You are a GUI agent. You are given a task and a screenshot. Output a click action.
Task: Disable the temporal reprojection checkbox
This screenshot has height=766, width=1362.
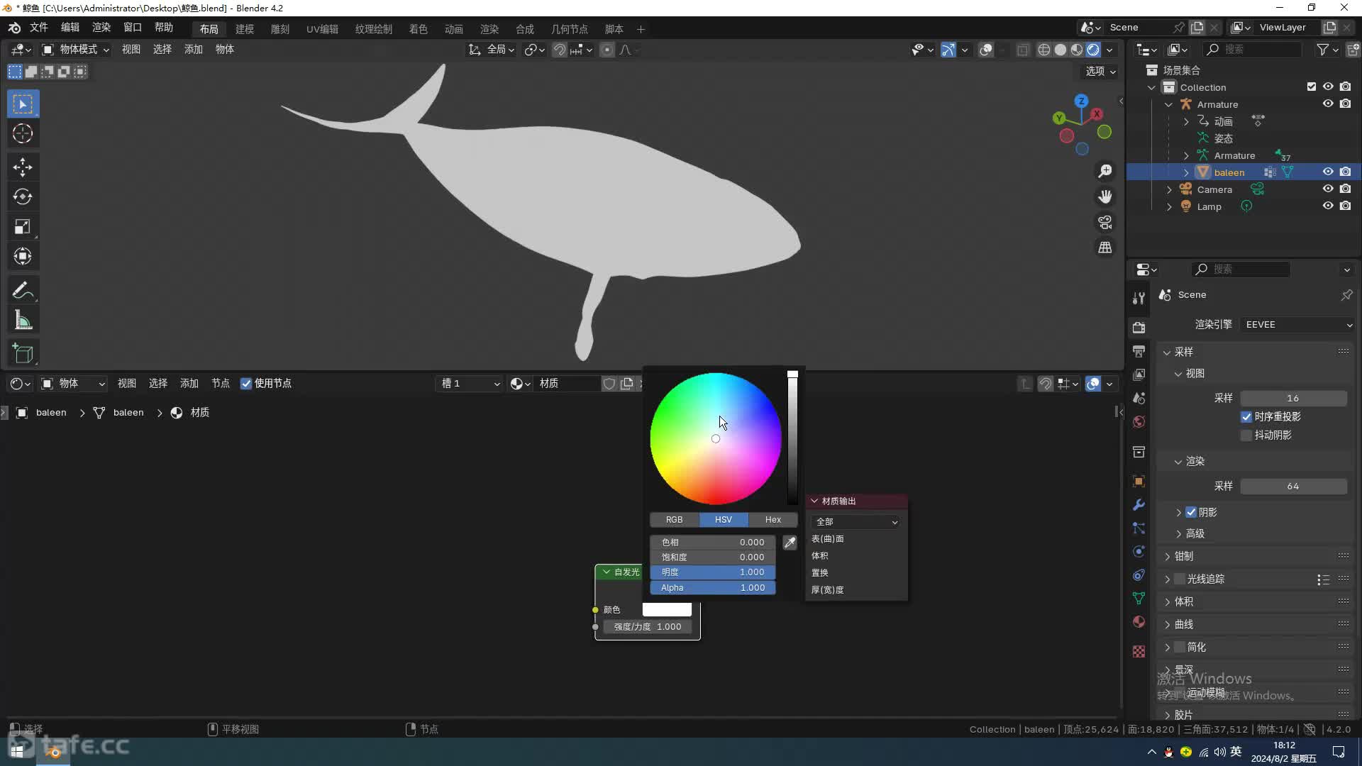(1246, 417)
